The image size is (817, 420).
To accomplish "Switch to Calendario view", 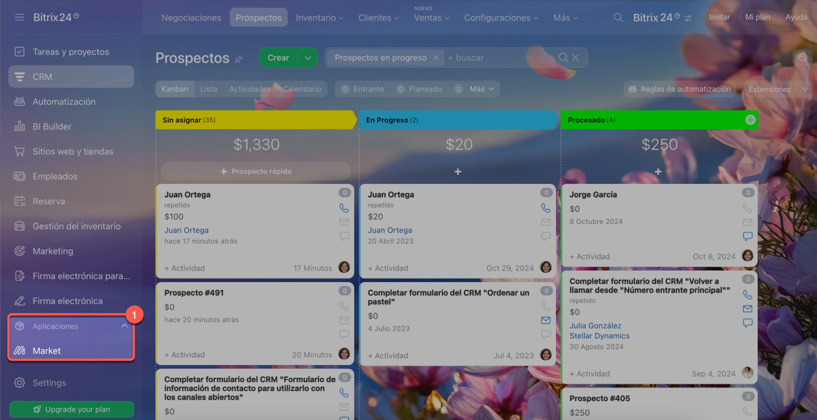I will 302,89.
